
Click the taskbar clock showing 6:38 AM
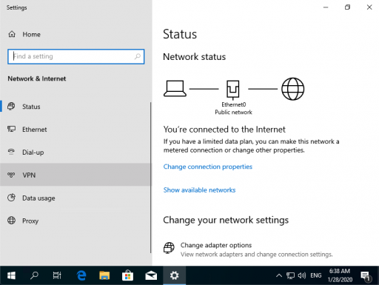340,275
